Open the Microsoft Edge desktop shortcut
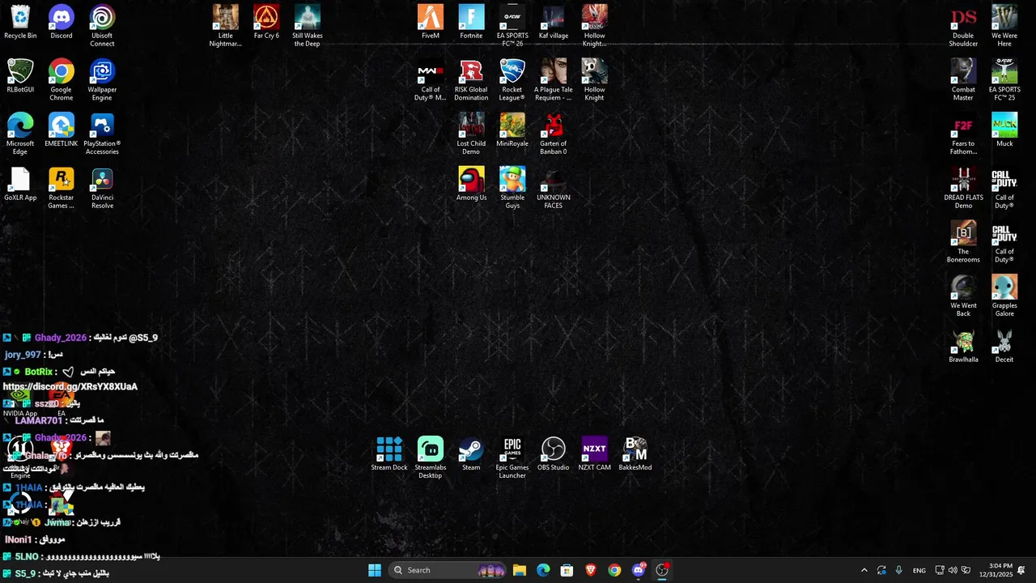The width and height of the screenshot is (1036, 583). [x=20, y=134]
